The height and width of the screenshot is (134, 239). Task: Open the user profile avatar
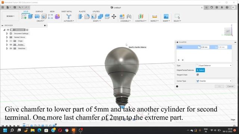(233, 7)
